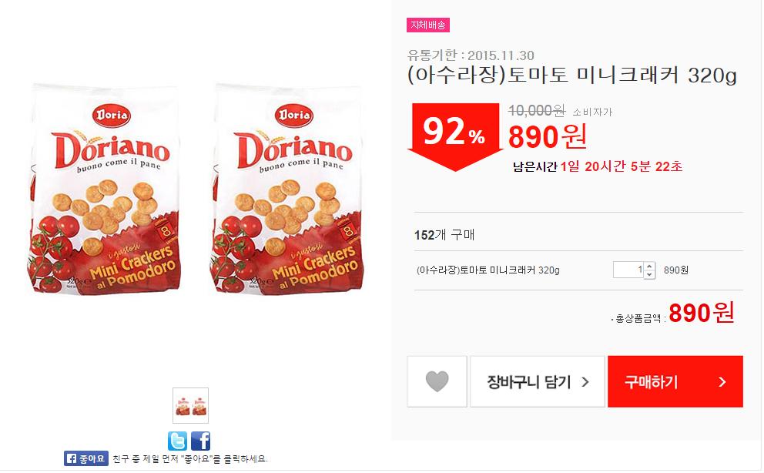764x473 pixels.
Task: Click the product title 토마토 미니크래커 320g
Action: [572, 75]
